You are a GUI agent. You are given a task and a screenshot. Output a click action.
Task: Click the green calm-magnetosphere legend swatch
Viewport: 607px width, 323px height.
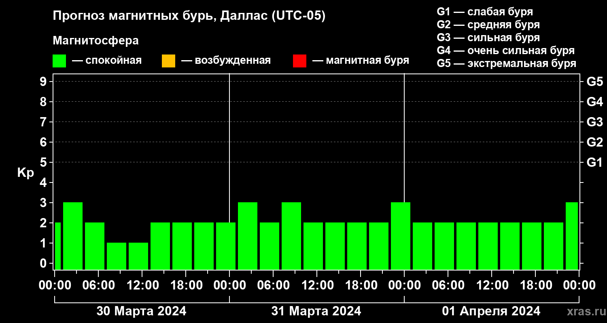coord(59,61)
